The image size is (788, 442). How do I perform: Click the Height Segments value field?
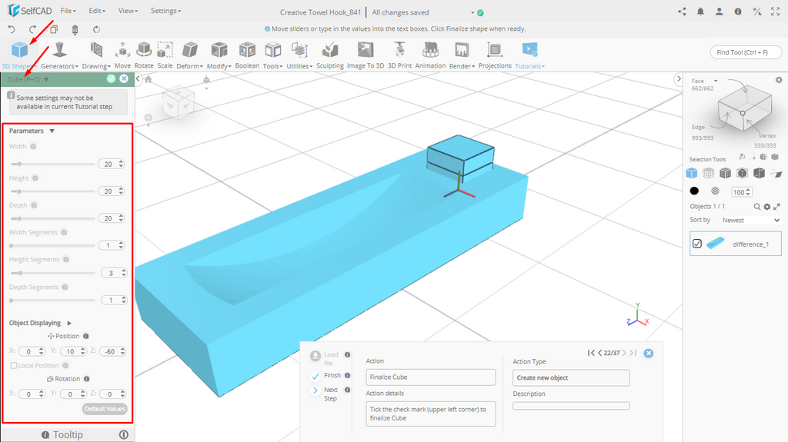pyautogui.click(x=114, y=273)
